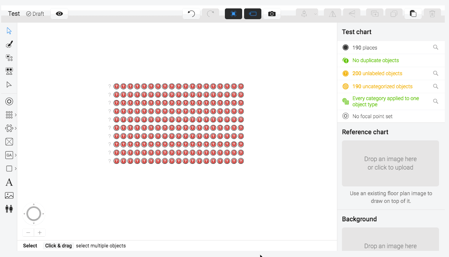This screenshot has height=257, width=449.
Task: Pan the canvas down with compass arrow
Action: point(34,223)
